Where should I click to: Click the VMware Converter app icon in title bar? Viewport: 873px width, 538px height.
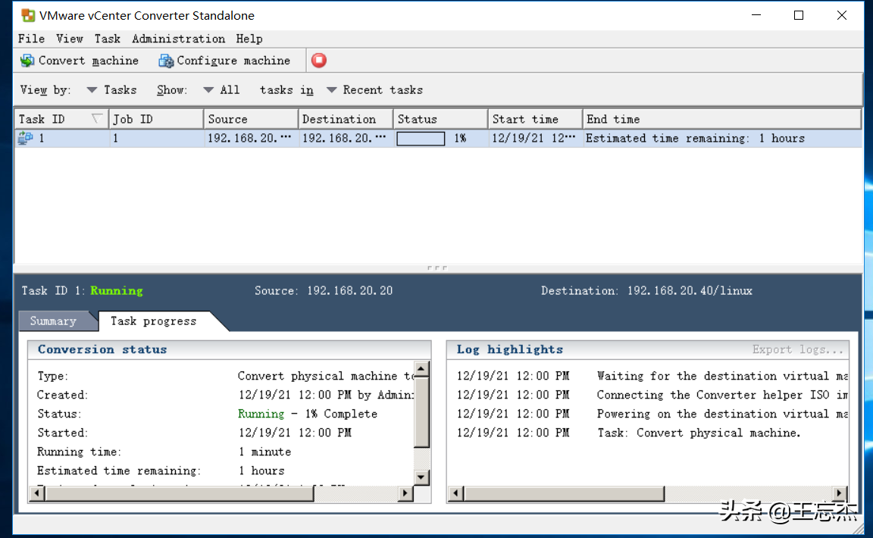tap(28, 15)
